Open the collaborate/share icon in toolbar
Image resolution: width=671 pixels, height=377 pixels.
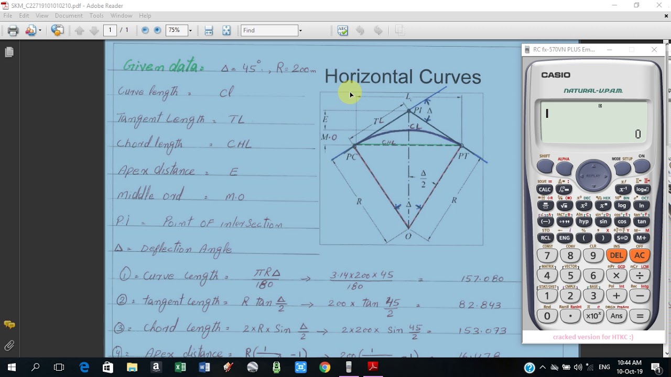30,30
